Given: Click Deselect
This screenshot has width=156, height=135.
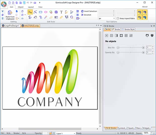Looking at the screenshot, I should [86, 15].
